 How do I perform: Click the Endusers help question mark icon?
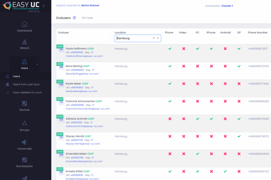coord(74,18)
